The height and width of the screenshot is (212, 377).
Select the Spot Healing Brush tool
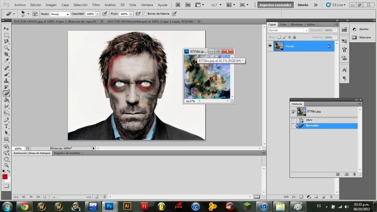pyautogui.click(x=6, y=68)
